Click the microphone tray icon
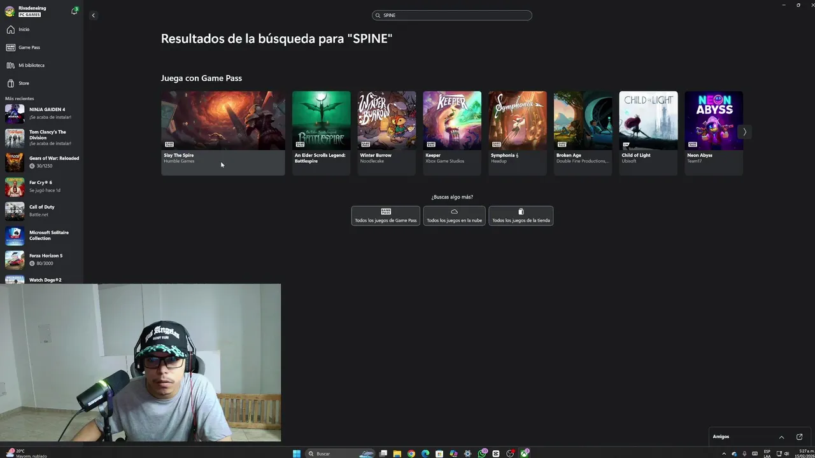 tap(744, 454)
